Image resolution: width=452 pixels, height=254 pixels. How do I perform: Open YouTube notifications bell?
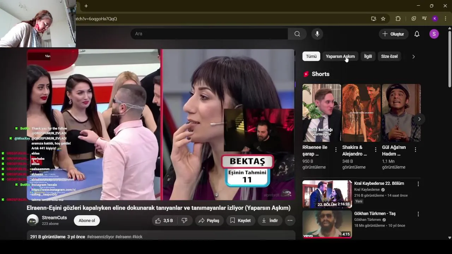point(417,34)
